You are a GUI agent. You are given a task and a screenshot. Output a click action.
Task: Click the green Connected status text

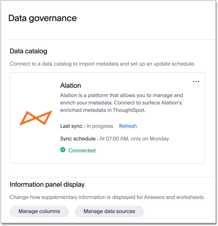82,150
